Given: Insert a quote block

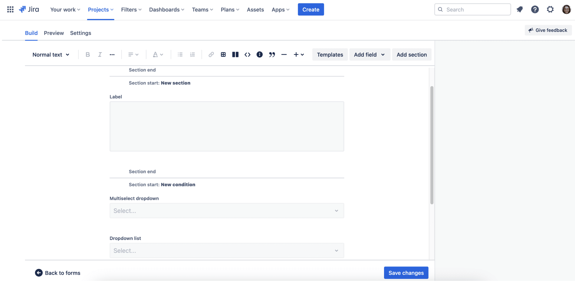Looking at the screenshot, I should pyautogui.click(x=272, y=55).
